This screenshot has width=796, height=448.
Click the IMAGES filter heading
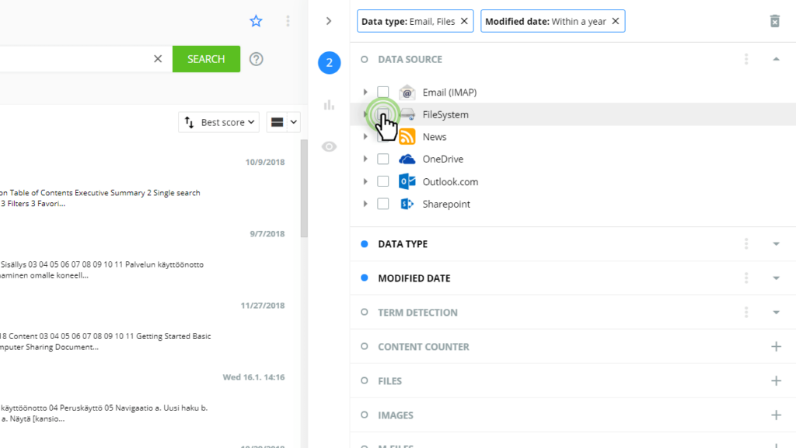point(396,415)
